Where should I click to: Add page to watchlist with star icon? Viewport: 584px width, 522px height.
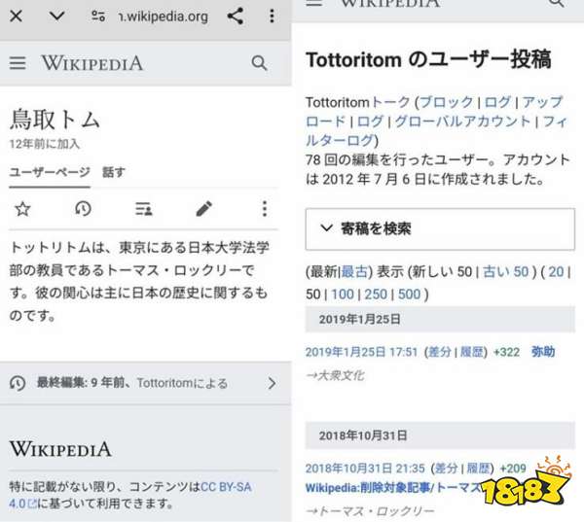pyautogui.click(x=22, y=209)
